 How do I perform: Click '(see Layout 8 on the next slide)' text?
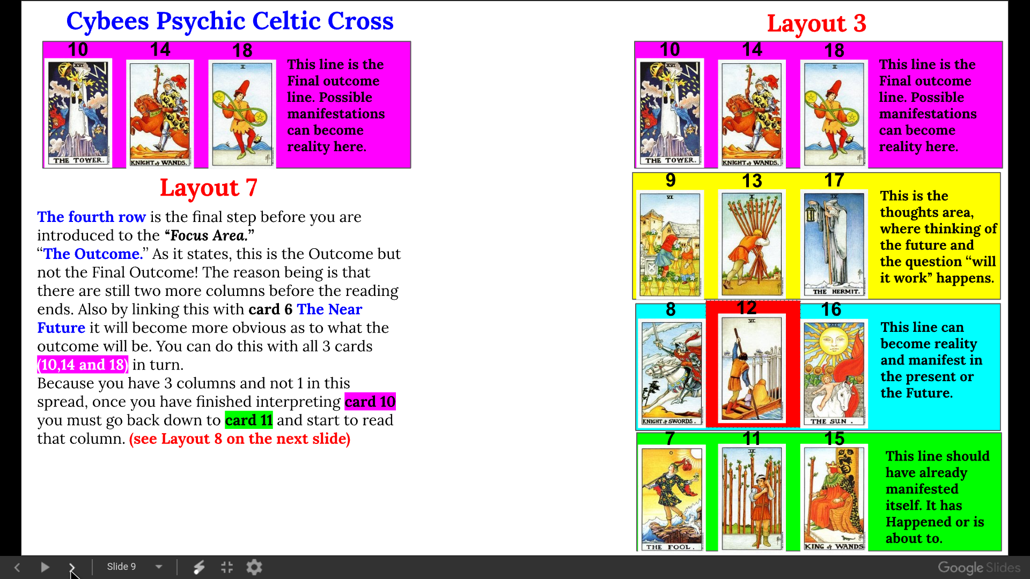point(239,439)
